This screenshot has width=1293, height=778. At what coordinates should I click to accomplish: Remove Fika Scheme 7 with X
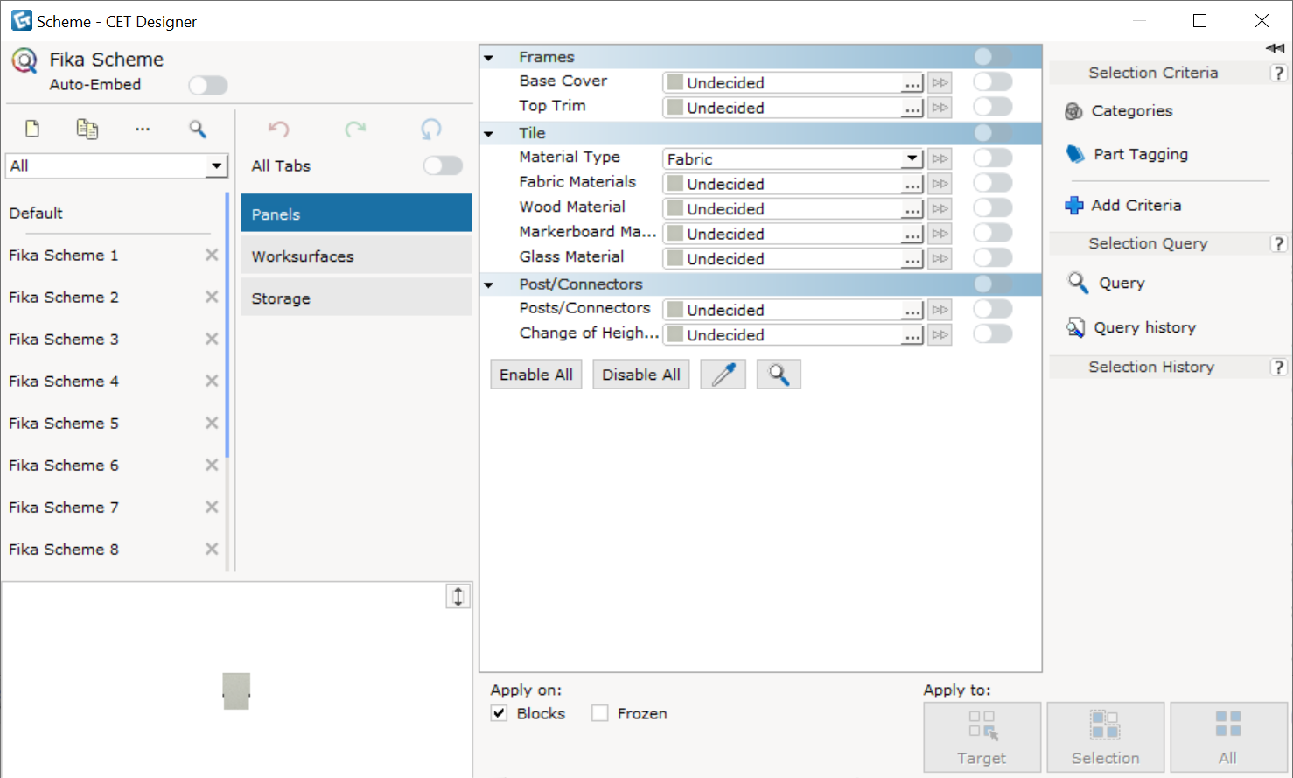pyautogui.click(x=212, y=507)
